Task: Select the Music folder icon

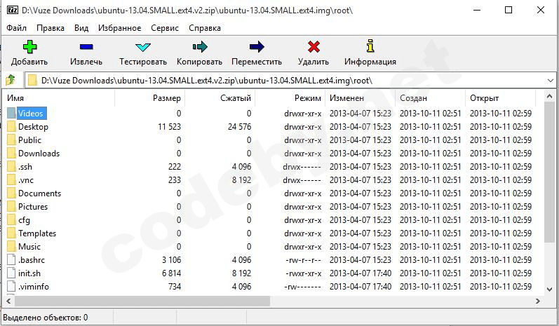Action: click(11, 247)
